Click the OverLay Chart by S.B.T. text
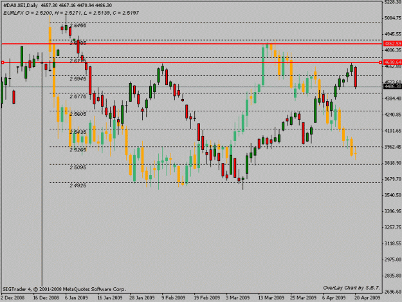 pyautogui.click(x=351, y=288)
